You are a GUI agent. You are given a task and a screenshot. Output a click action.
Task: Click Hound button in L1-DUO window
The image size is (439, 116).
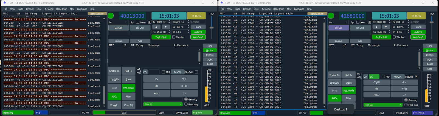198,27
